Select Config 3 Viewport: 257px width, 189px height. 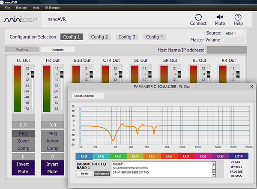(x=127, y=37)
